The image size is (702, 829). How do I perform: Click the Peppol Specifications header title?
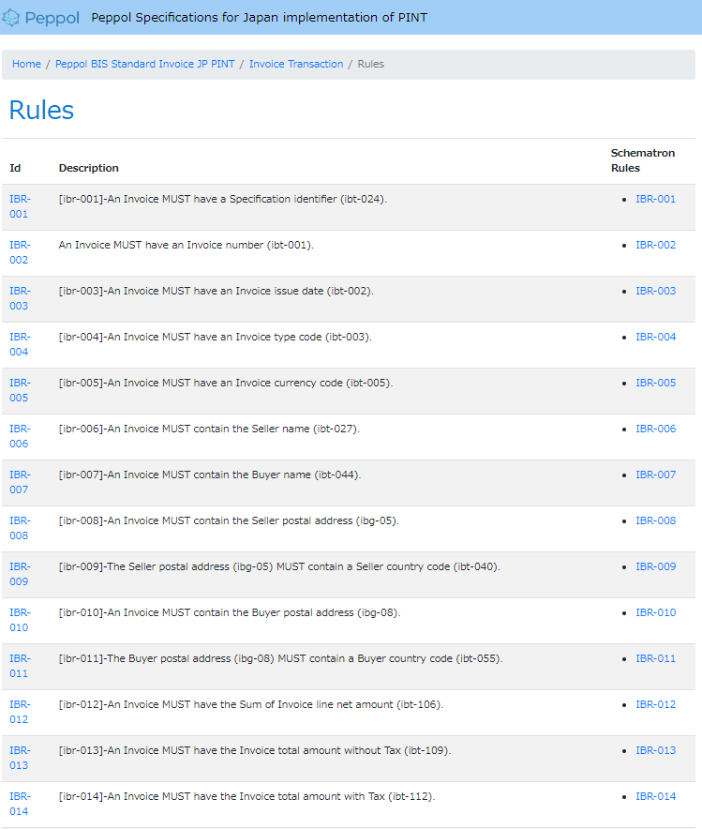(260, 18)
